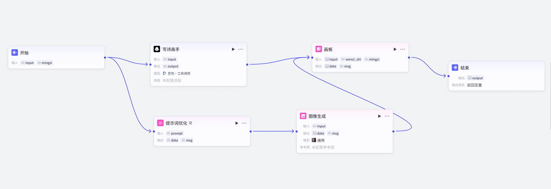Open the more options menu on 写诗高手

click(x=241, y=49)
